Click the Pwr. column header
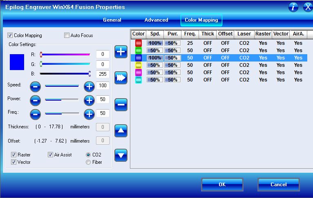Image resolution: width=313 pixels, height=198 pixels. [x=173, y=34]
